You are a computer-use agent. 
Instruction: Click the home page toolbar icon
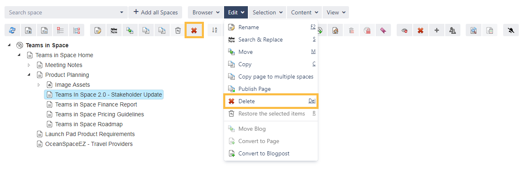(335, 30)
